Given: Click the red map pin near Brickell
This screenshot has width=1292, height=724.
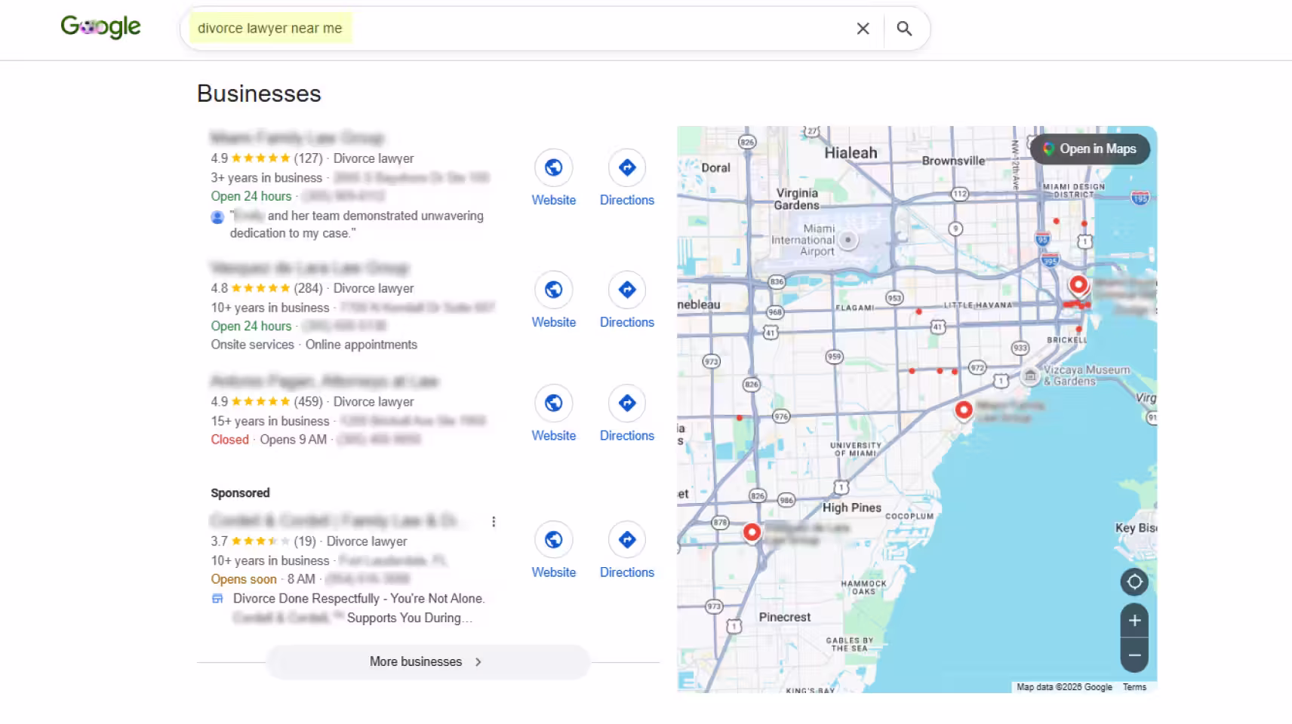Looking at the screenshot, I should coord(1078,286).
